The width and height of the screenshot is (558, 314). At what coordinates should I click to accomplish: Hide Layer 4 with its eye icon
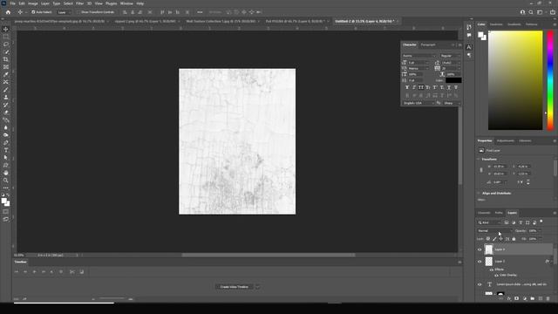(x=480, y=249)
